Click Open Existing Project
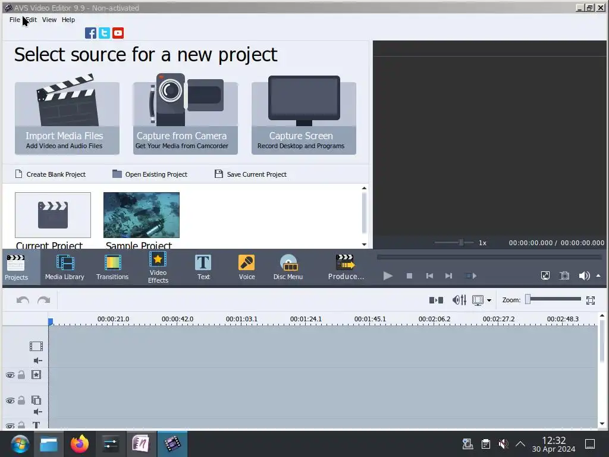This screenshot has height=457, width=609. point(150,174)
